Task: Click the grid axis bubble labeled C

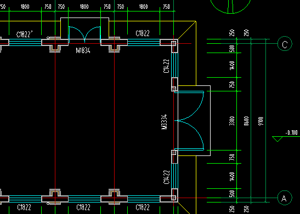Action: [x=285, y=44]
